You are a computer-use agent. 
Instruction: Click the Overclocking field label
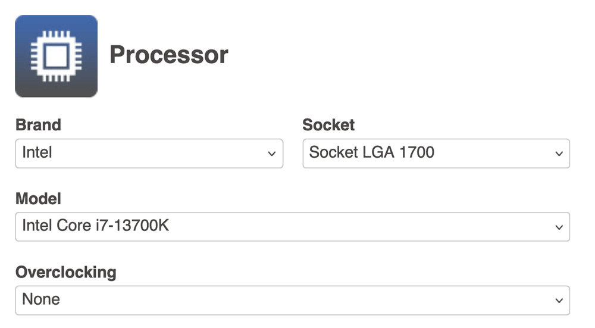(65, 272)
